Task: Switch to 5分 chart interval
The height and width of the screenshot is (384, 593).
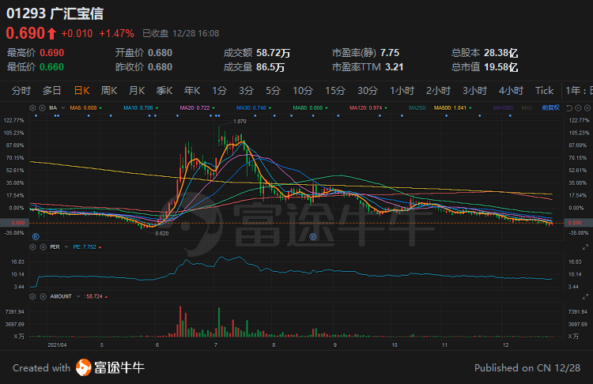Action: tap(273, 91)
